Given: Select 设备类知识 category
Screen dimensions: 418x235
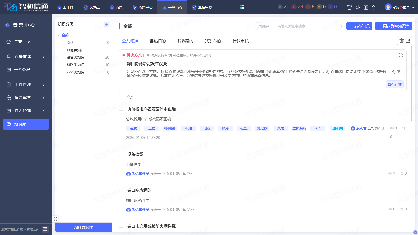Looking at the screenshot, I should (76, 57).
